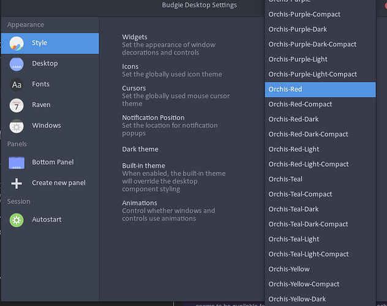Open Raven settings

50,105
